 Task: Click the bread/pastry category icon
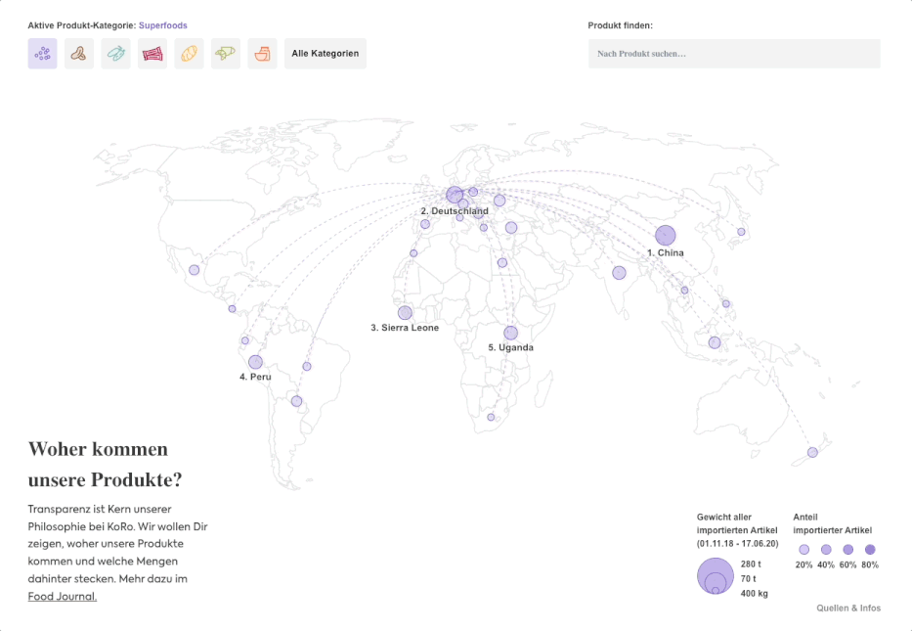189,53
